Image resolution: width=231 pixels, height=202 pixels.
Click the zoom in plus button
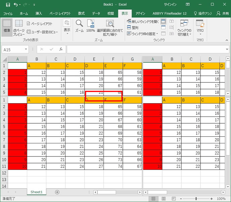coord(212,199)
